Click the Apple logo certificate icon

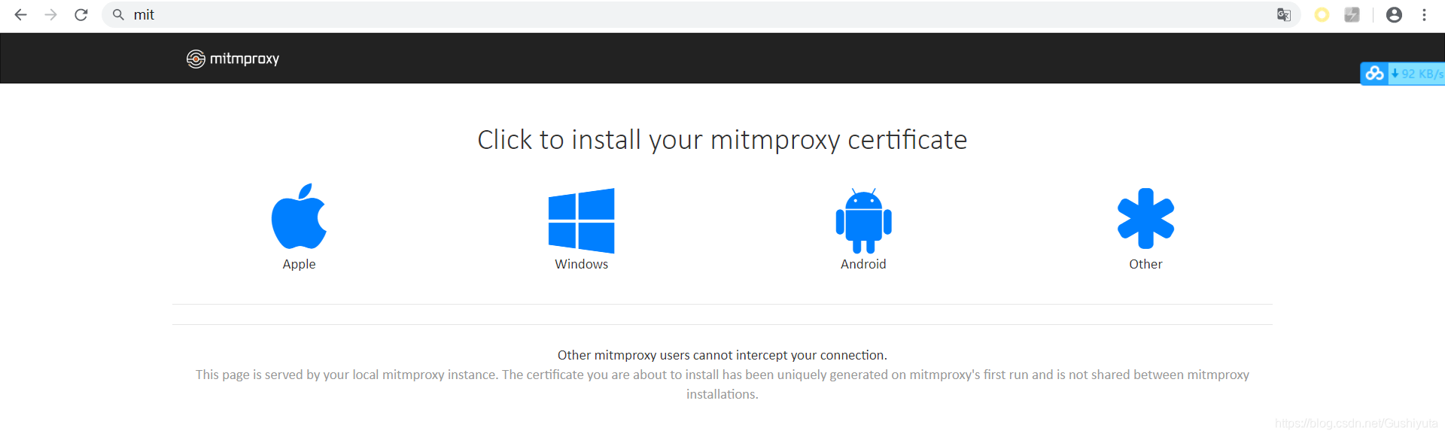click(x=299, y=217)
